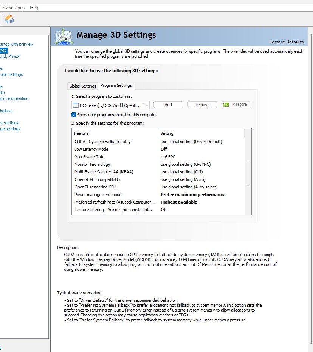Click Use global setting (Driver Default) value
The image size is (313, 352).
click(x=191, y=142)
